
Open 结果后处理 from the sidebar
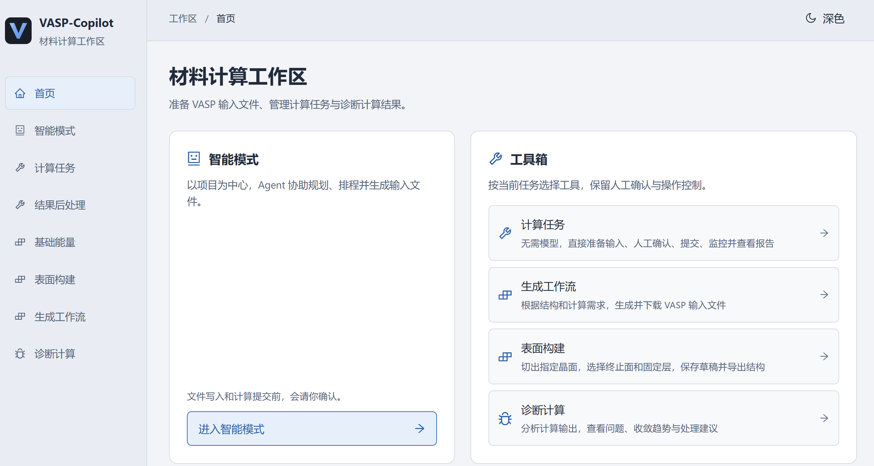click(x=70, y=205)
